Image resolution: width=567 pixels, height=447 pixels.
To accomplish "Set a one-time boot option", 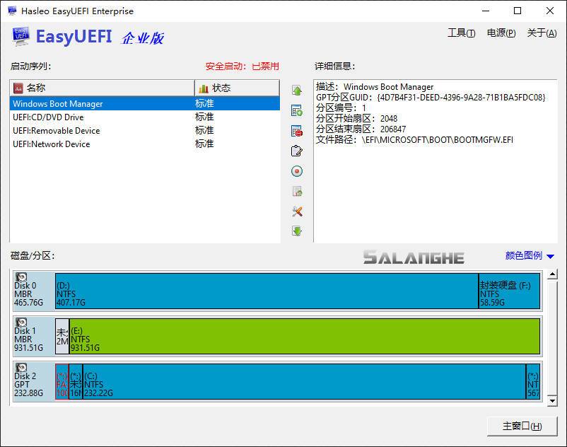I will 298,170.
